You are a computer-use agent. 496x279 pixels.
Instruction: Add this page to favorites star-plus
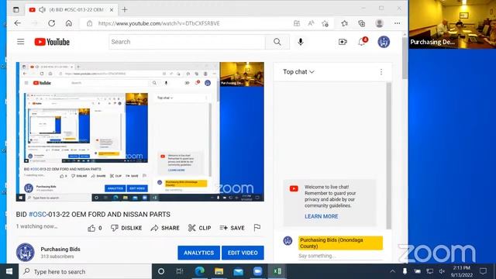pyautogui.click(x=325, y=23)
